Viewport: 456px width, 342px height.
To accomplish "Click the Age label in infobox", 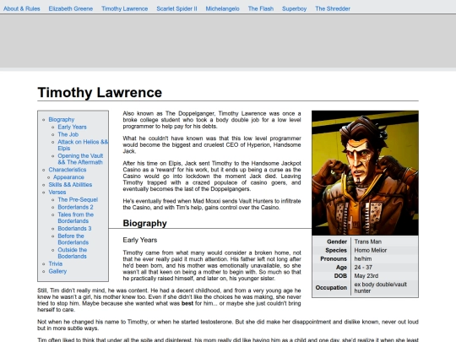I will (341, 267).
